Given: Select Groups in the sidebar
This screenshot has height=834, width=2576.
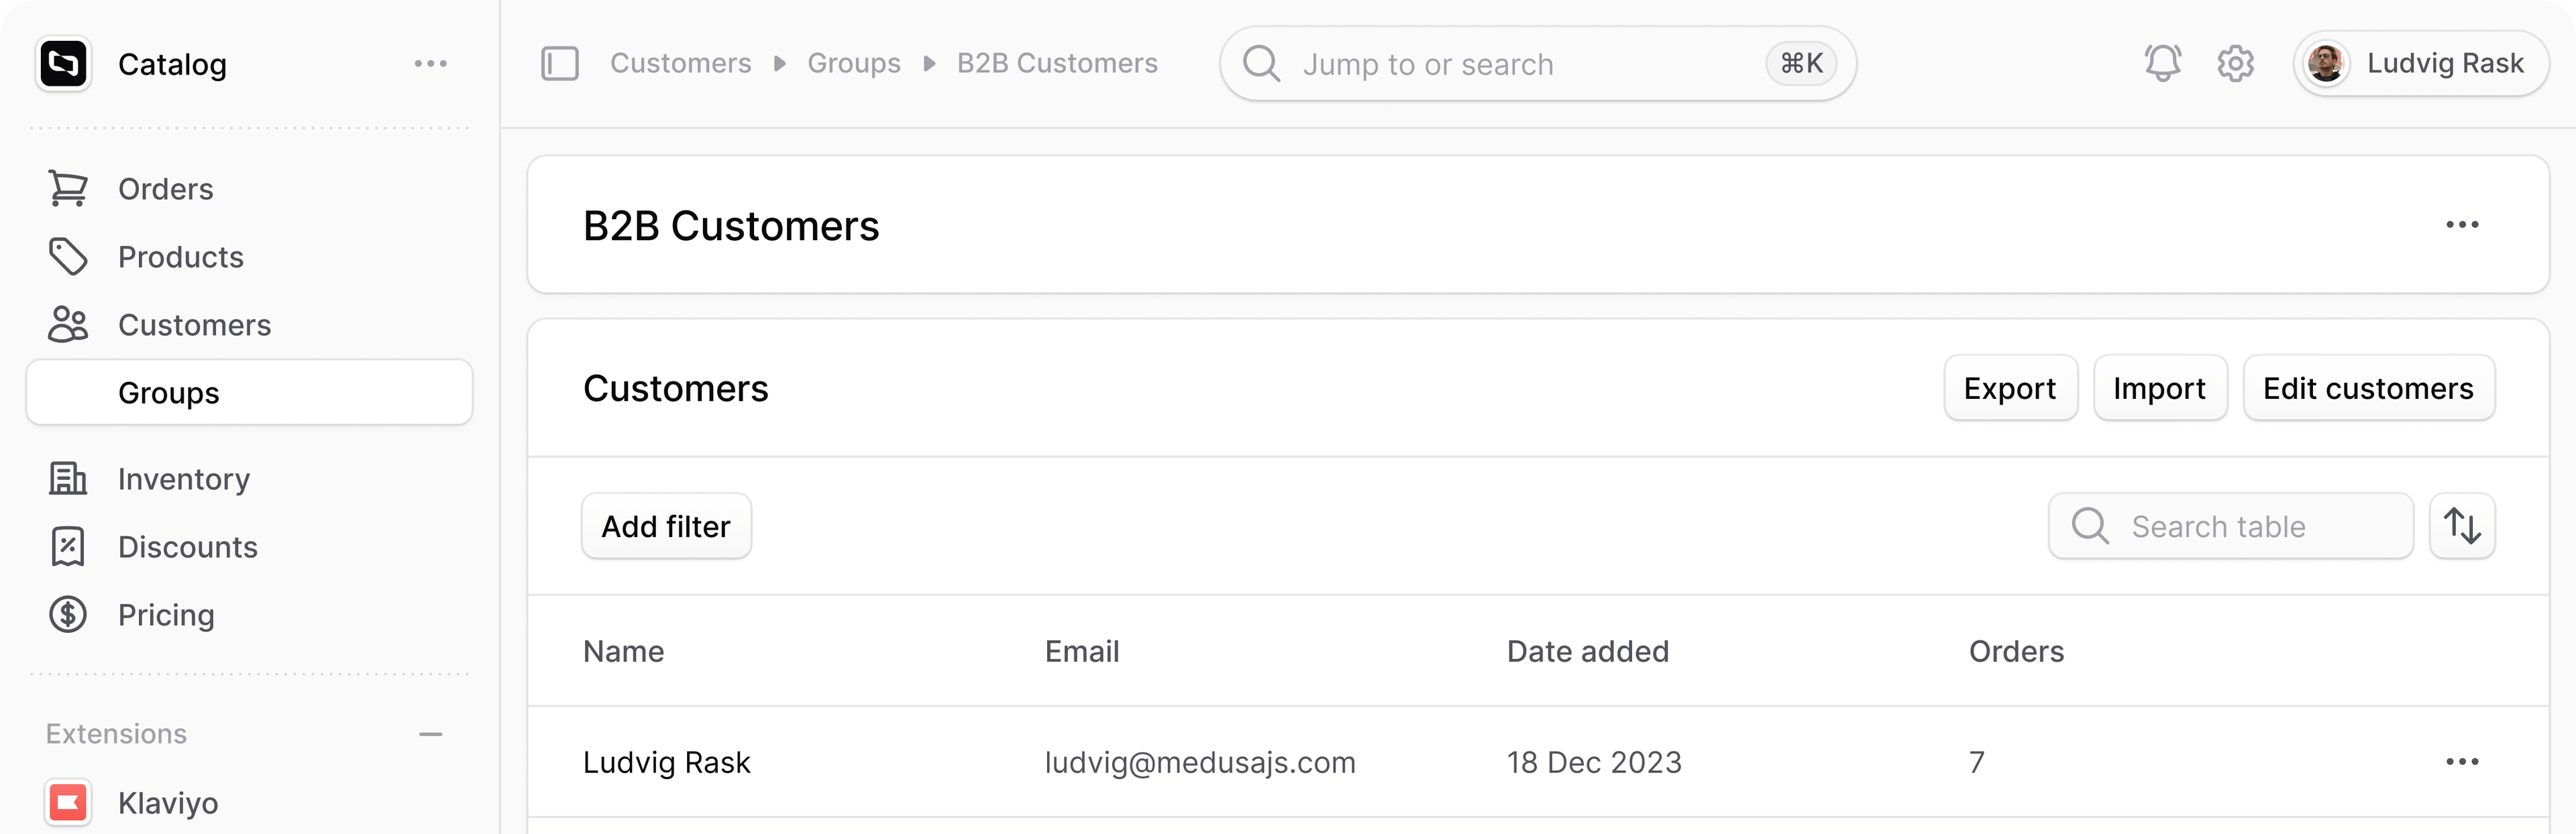Looking at the screenshot, I should pos(249,392).
